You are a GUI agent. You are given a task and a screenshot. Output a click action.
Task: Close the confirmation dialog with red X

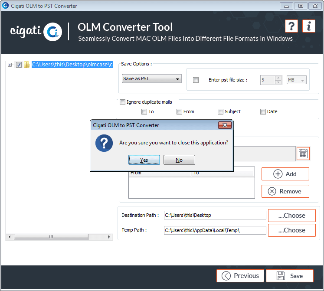pos(225,125)
